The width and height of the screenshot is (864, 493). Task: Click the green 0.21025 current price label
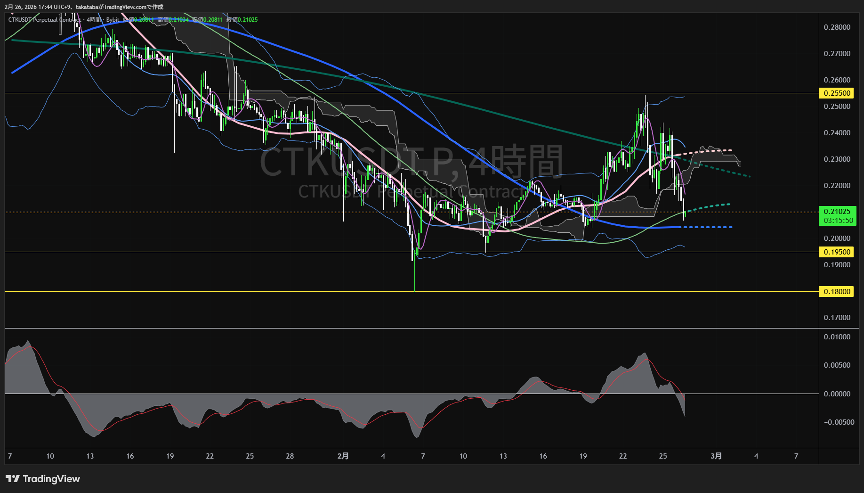(837, 212)
